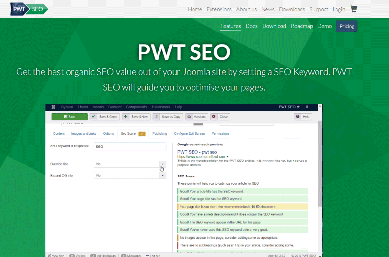Click the copy icon on Save as Copy

click(x=156, y=117)
